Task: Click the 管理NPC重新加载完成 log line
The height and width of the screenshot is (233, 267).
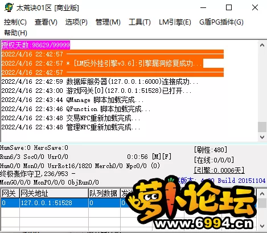Action: (71, 127)
